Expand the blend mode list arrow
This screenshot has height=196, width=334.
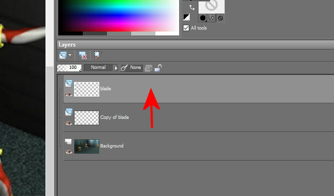[x=116, y=68]
